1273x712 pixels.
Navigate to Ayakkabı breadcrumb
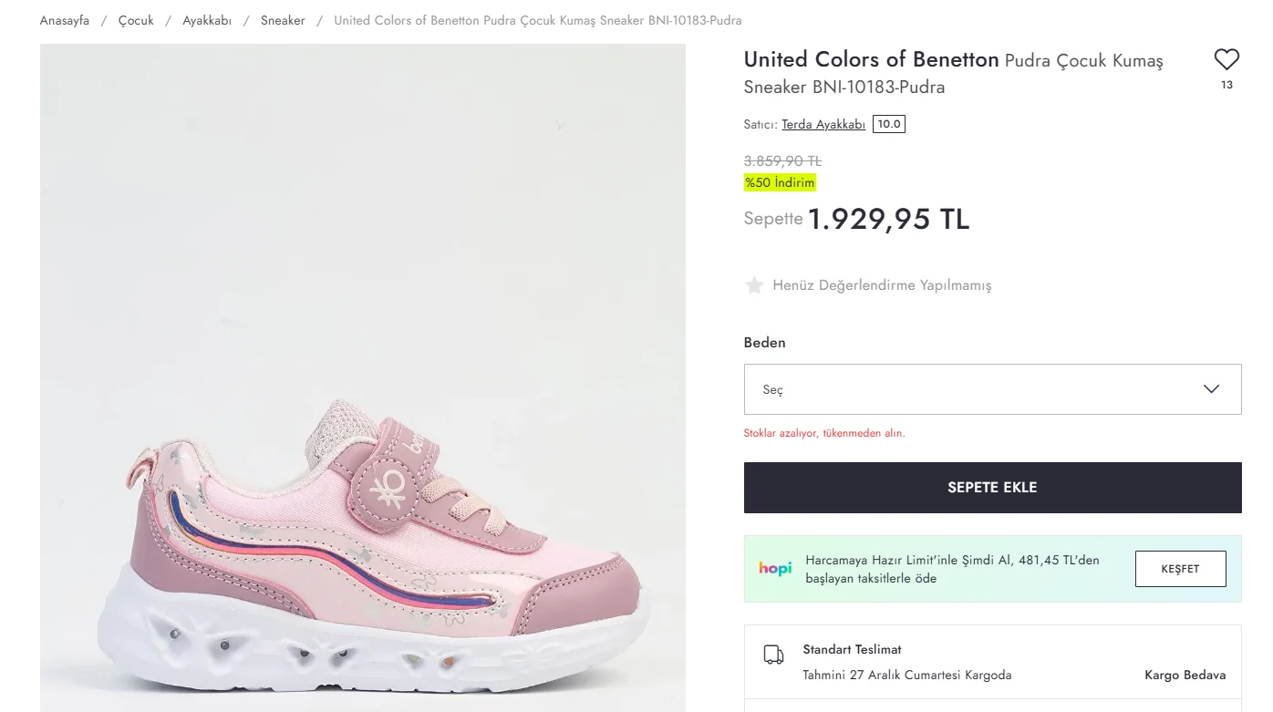[x=207, y=20]
